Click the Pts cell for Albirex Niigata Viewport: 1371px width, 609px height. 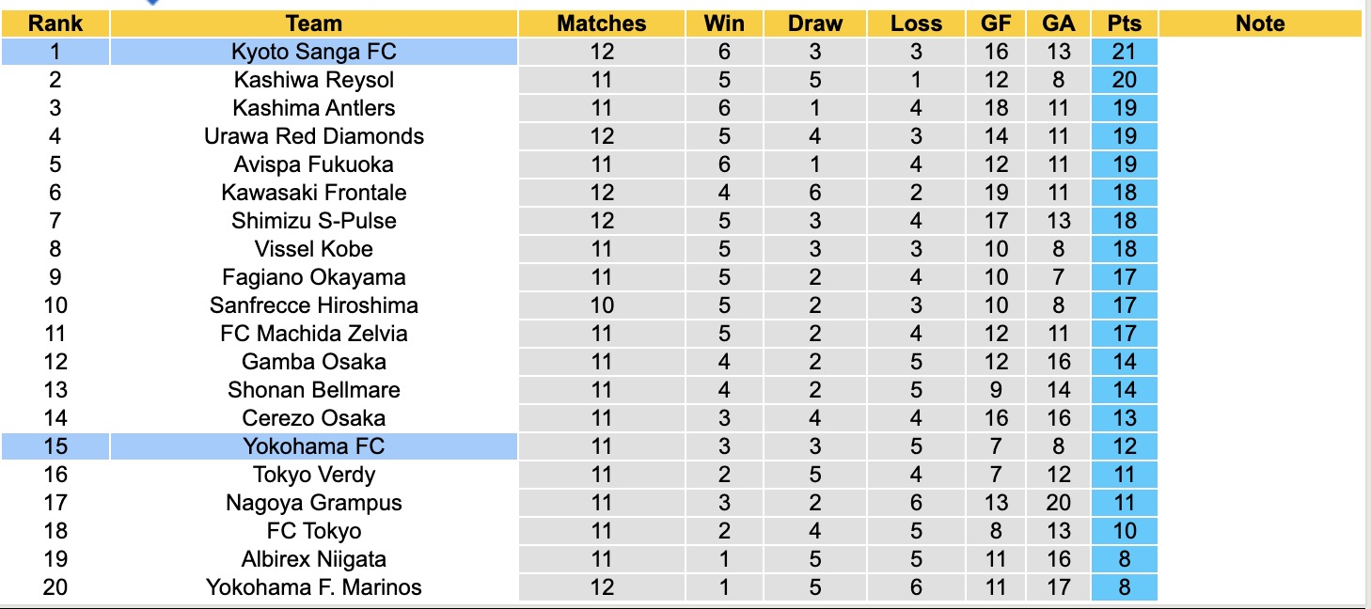tap(1125, 559)
